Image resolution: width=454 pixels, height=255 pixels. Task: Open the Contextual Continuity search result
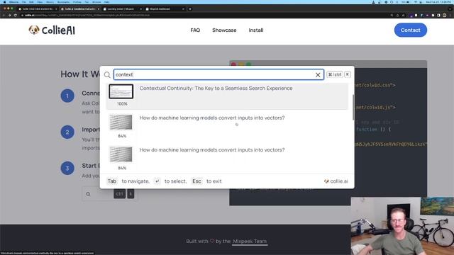tap(227, 96)
